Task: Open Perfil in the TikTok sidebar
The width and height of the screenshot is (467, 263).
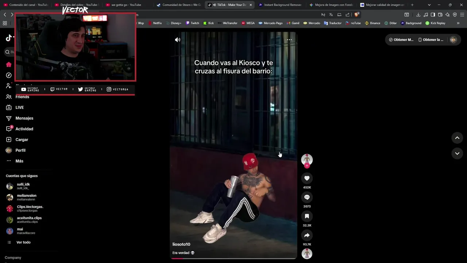Action: (x=16, y=150)
